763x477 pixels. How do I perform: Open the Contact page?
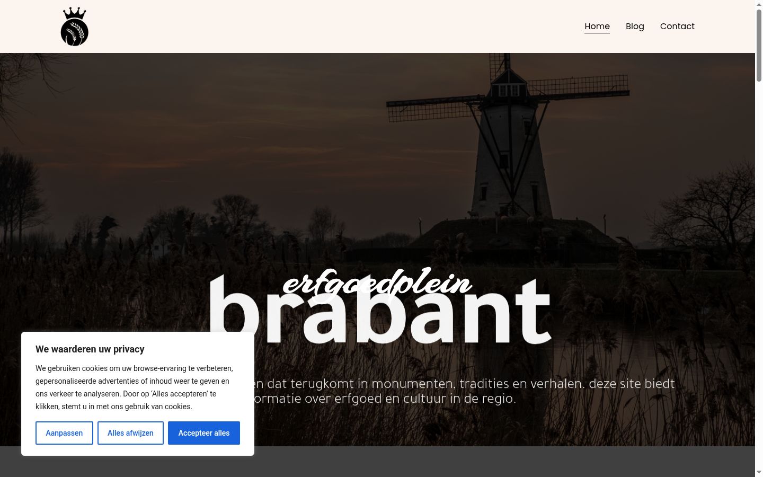677,26
